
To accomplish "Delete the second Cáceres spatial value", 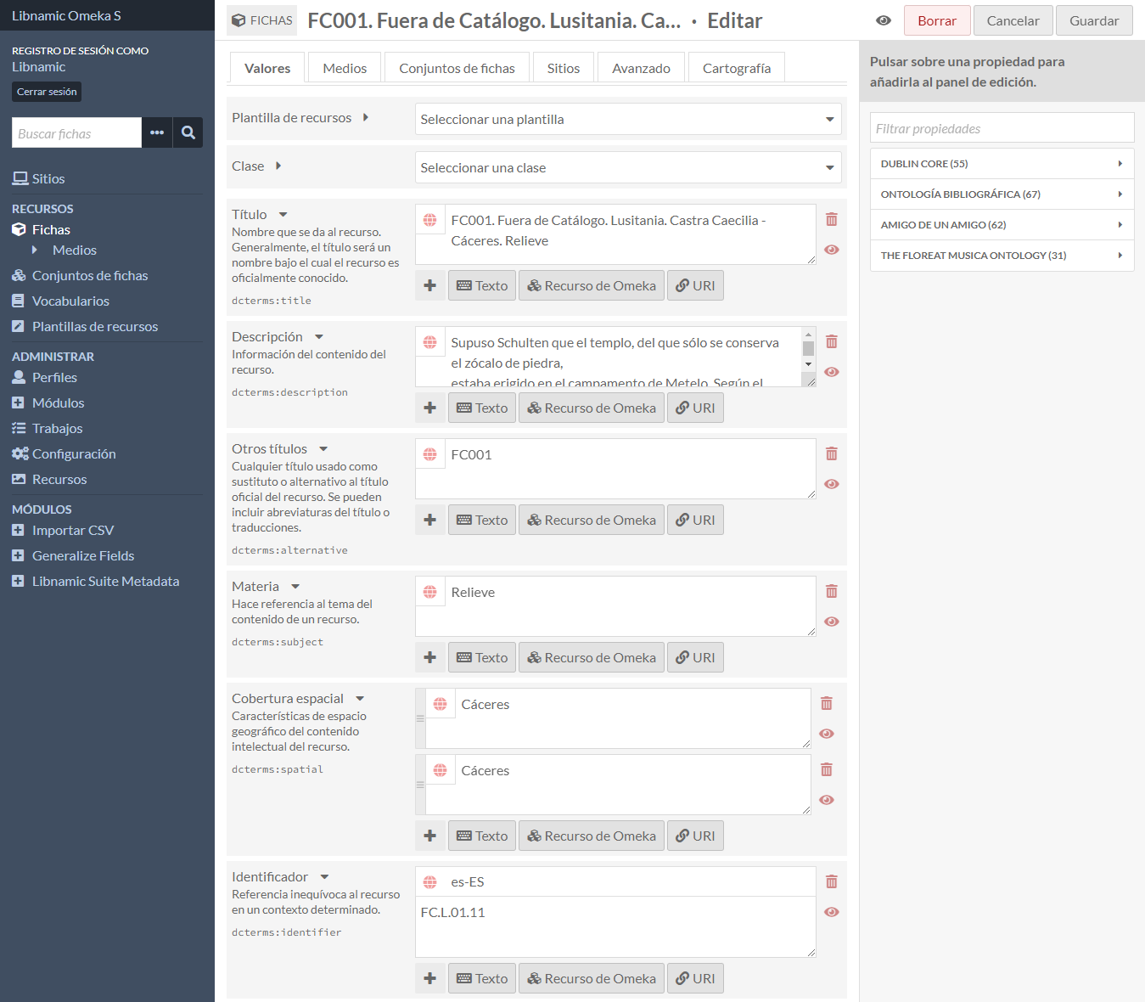I will [827, 769].
